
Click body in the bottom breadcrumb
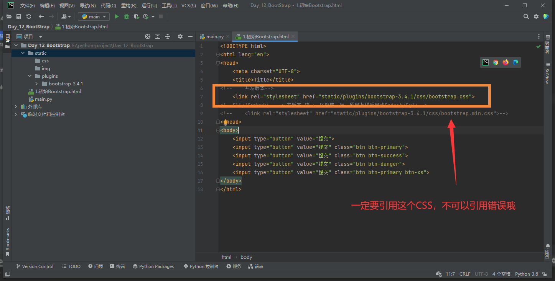246,257
